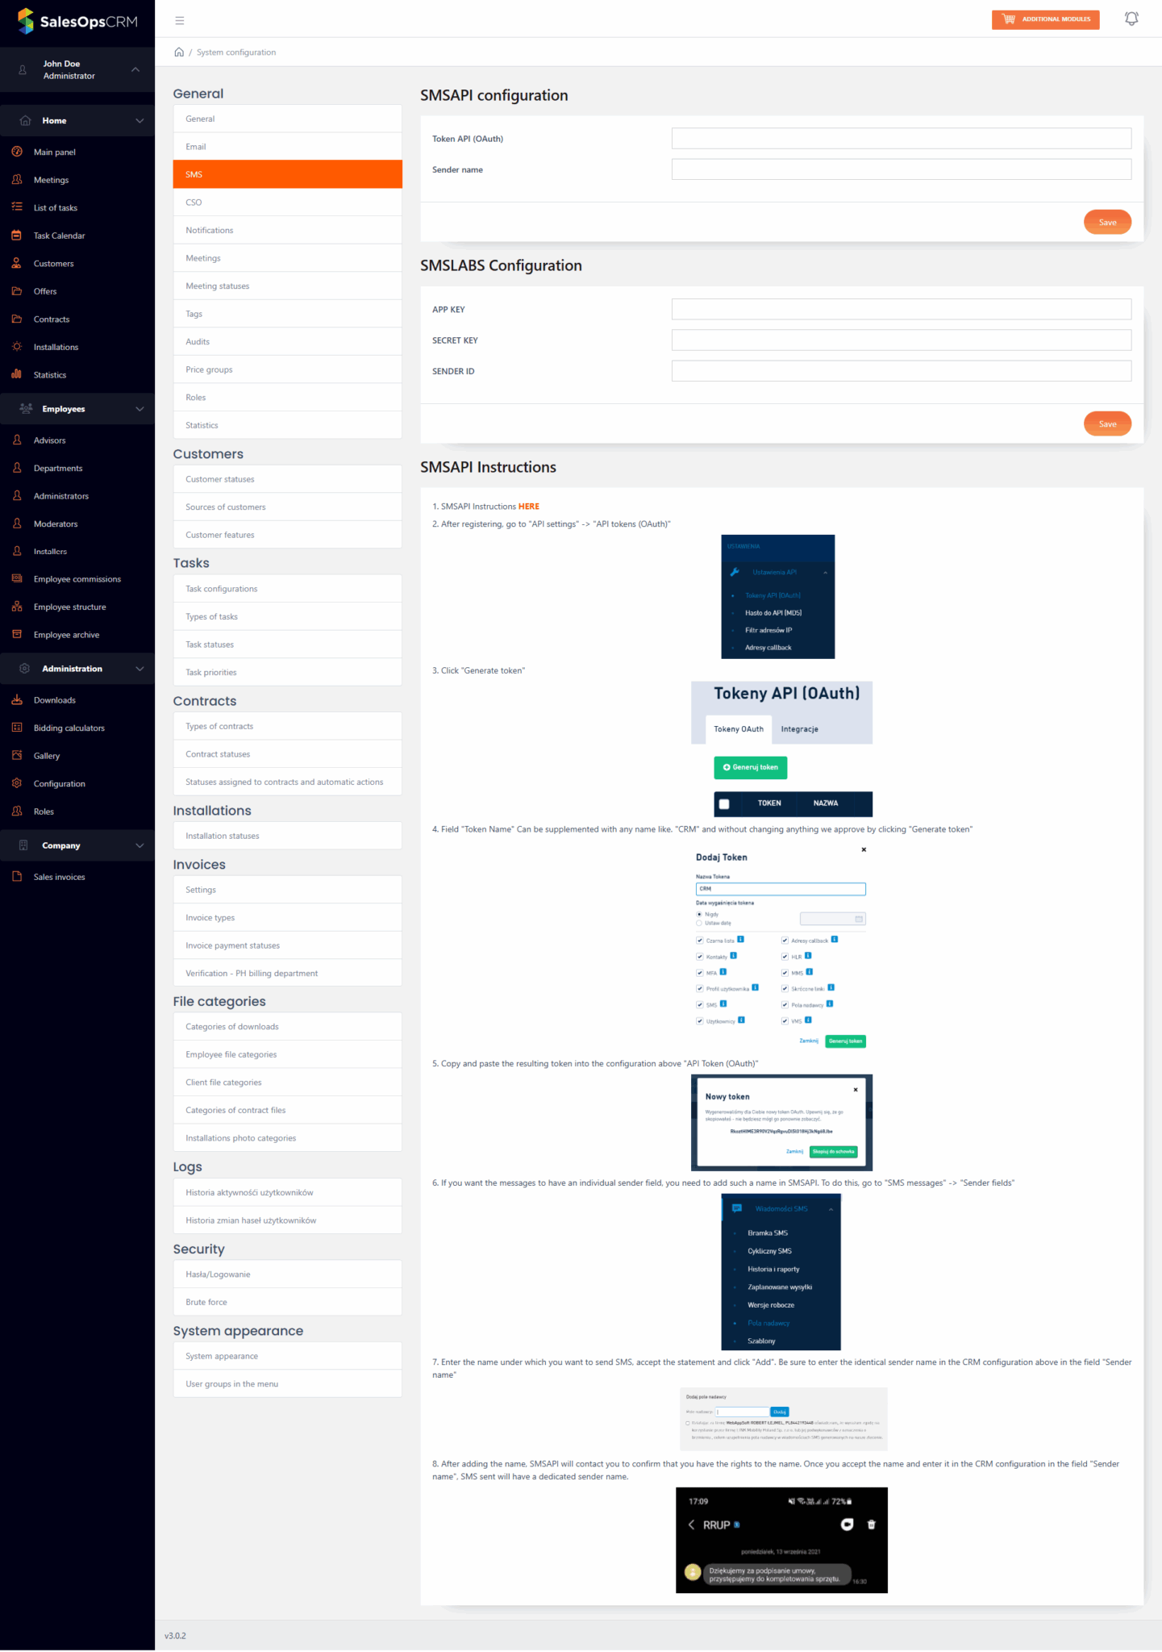The width and height of the screenshot is (1162, 1652).
Task: Click the Installations sun icon in sidebar
Action: pyautogui.click(x=17, y=347)
